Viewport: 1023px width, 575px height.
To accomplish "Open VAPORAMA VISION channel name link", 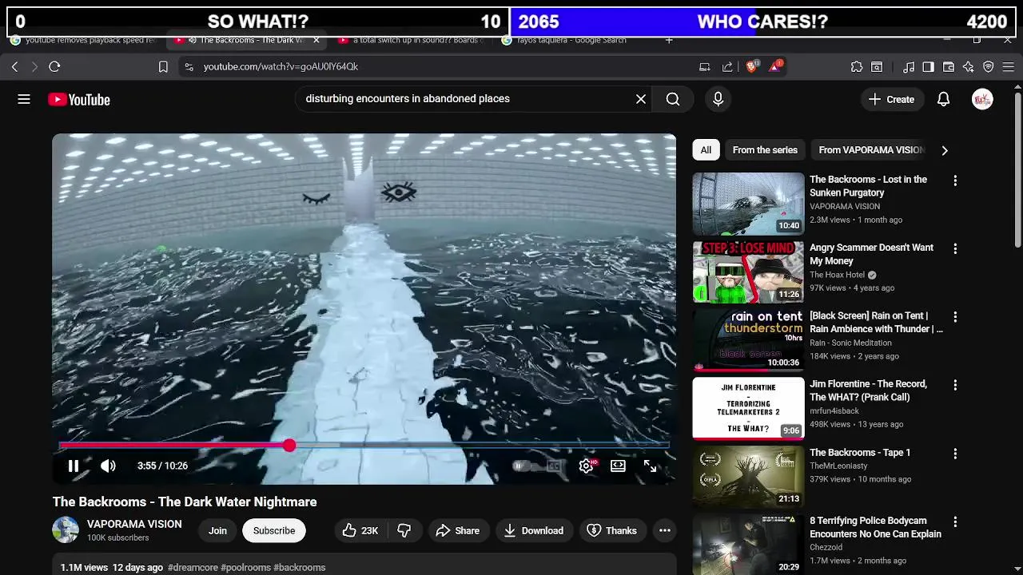I will [134, 524].
